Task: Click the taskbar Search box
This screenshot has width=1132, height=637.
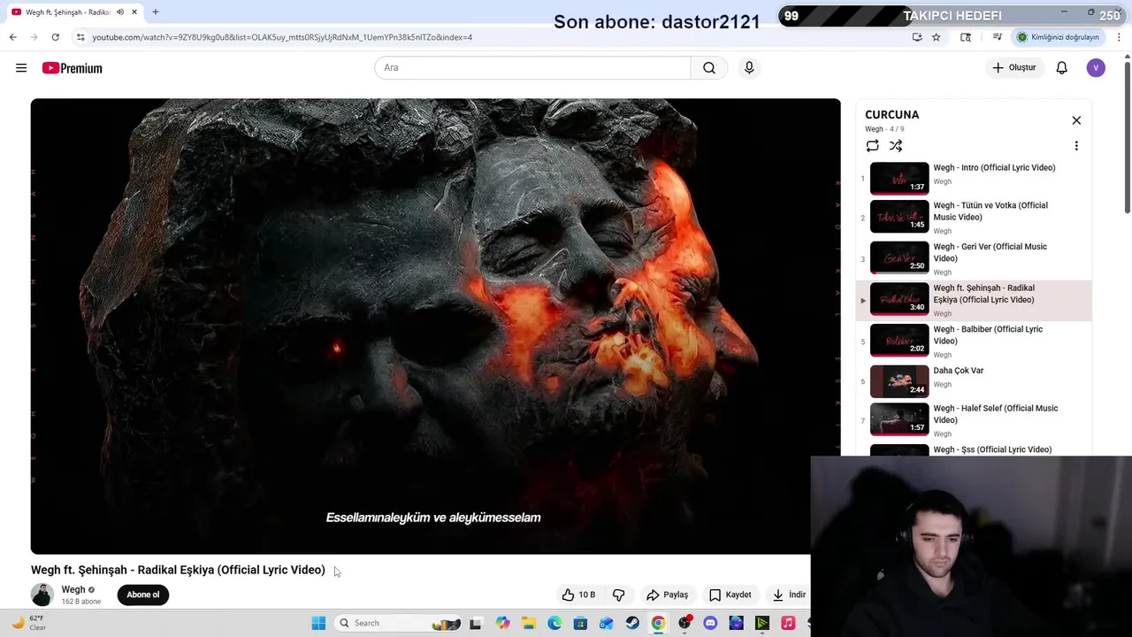Action: 400,623
